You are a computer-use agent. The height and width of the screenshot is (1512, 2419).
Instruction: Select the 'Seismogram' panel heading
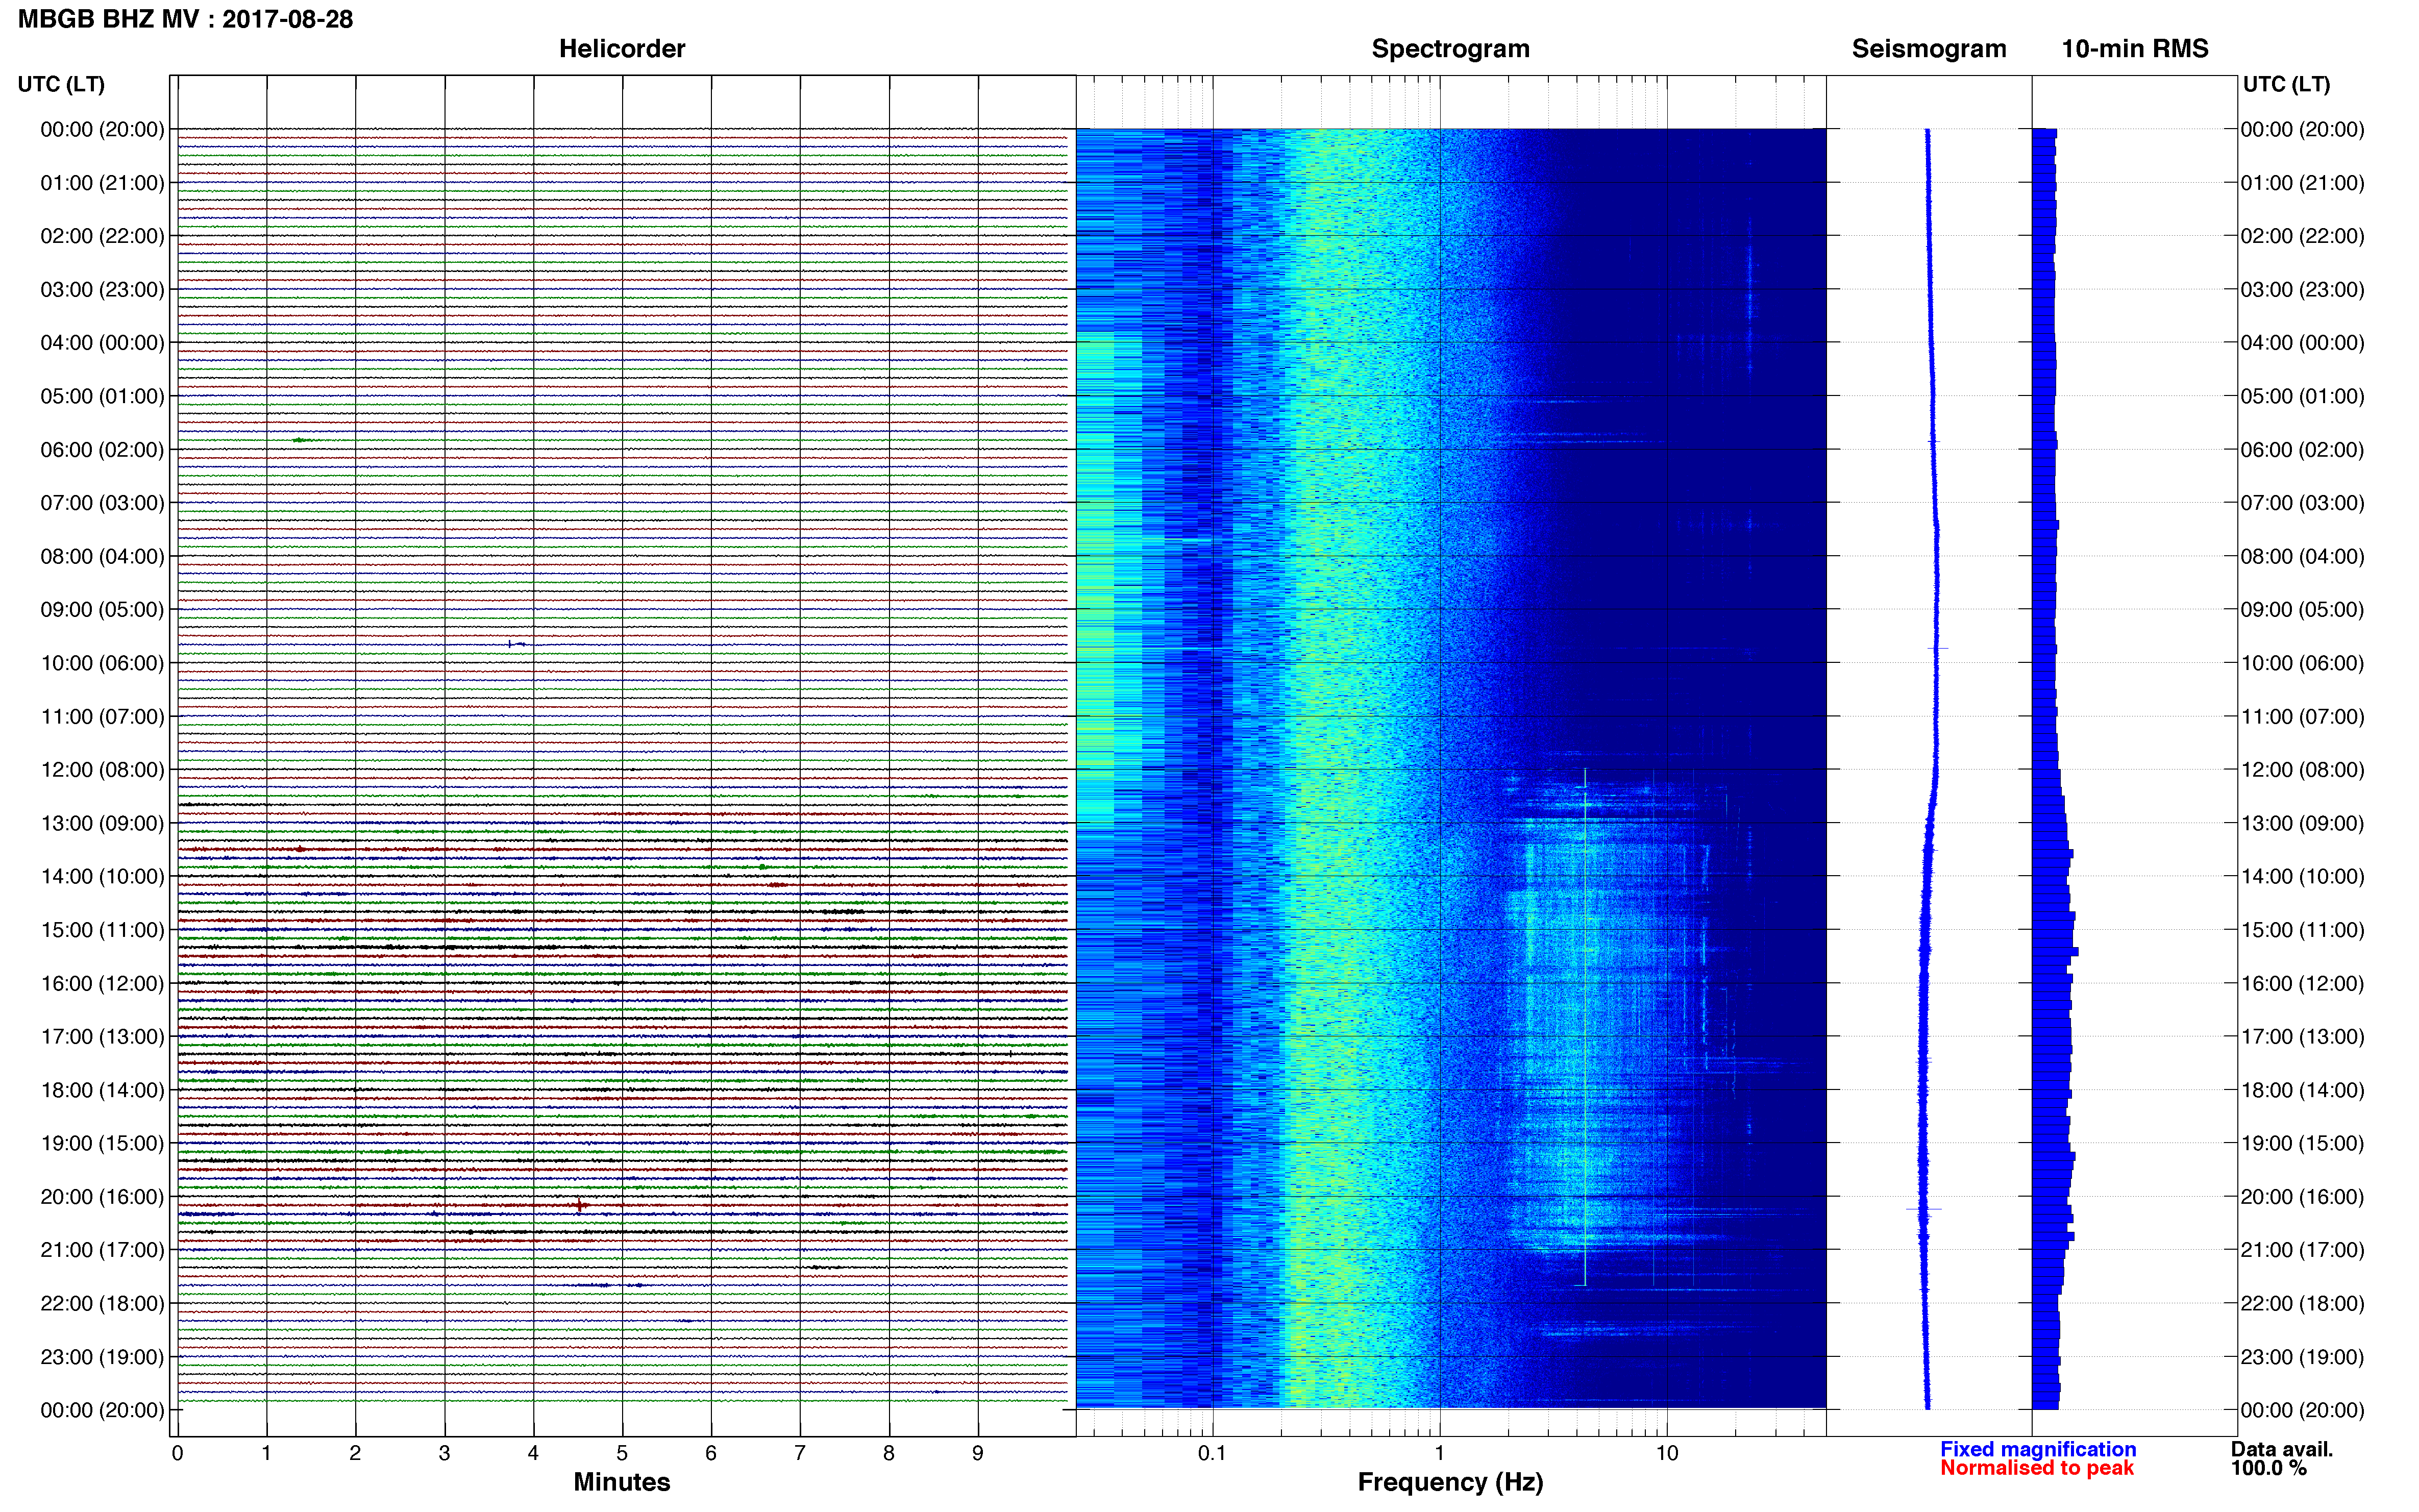[1929, 49]
